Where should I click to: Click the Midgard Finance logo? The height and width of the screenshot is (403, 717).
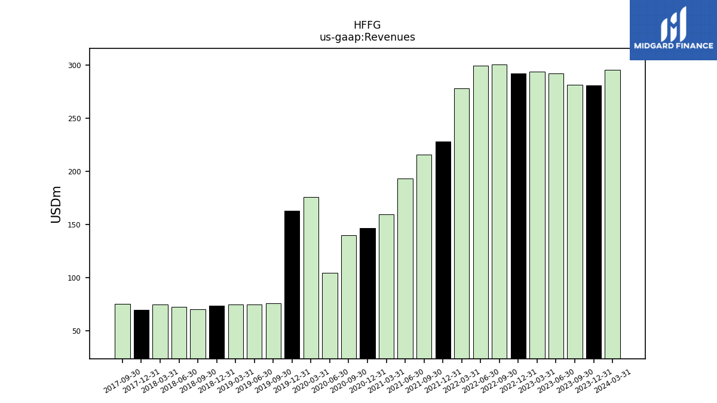(673, 30)
